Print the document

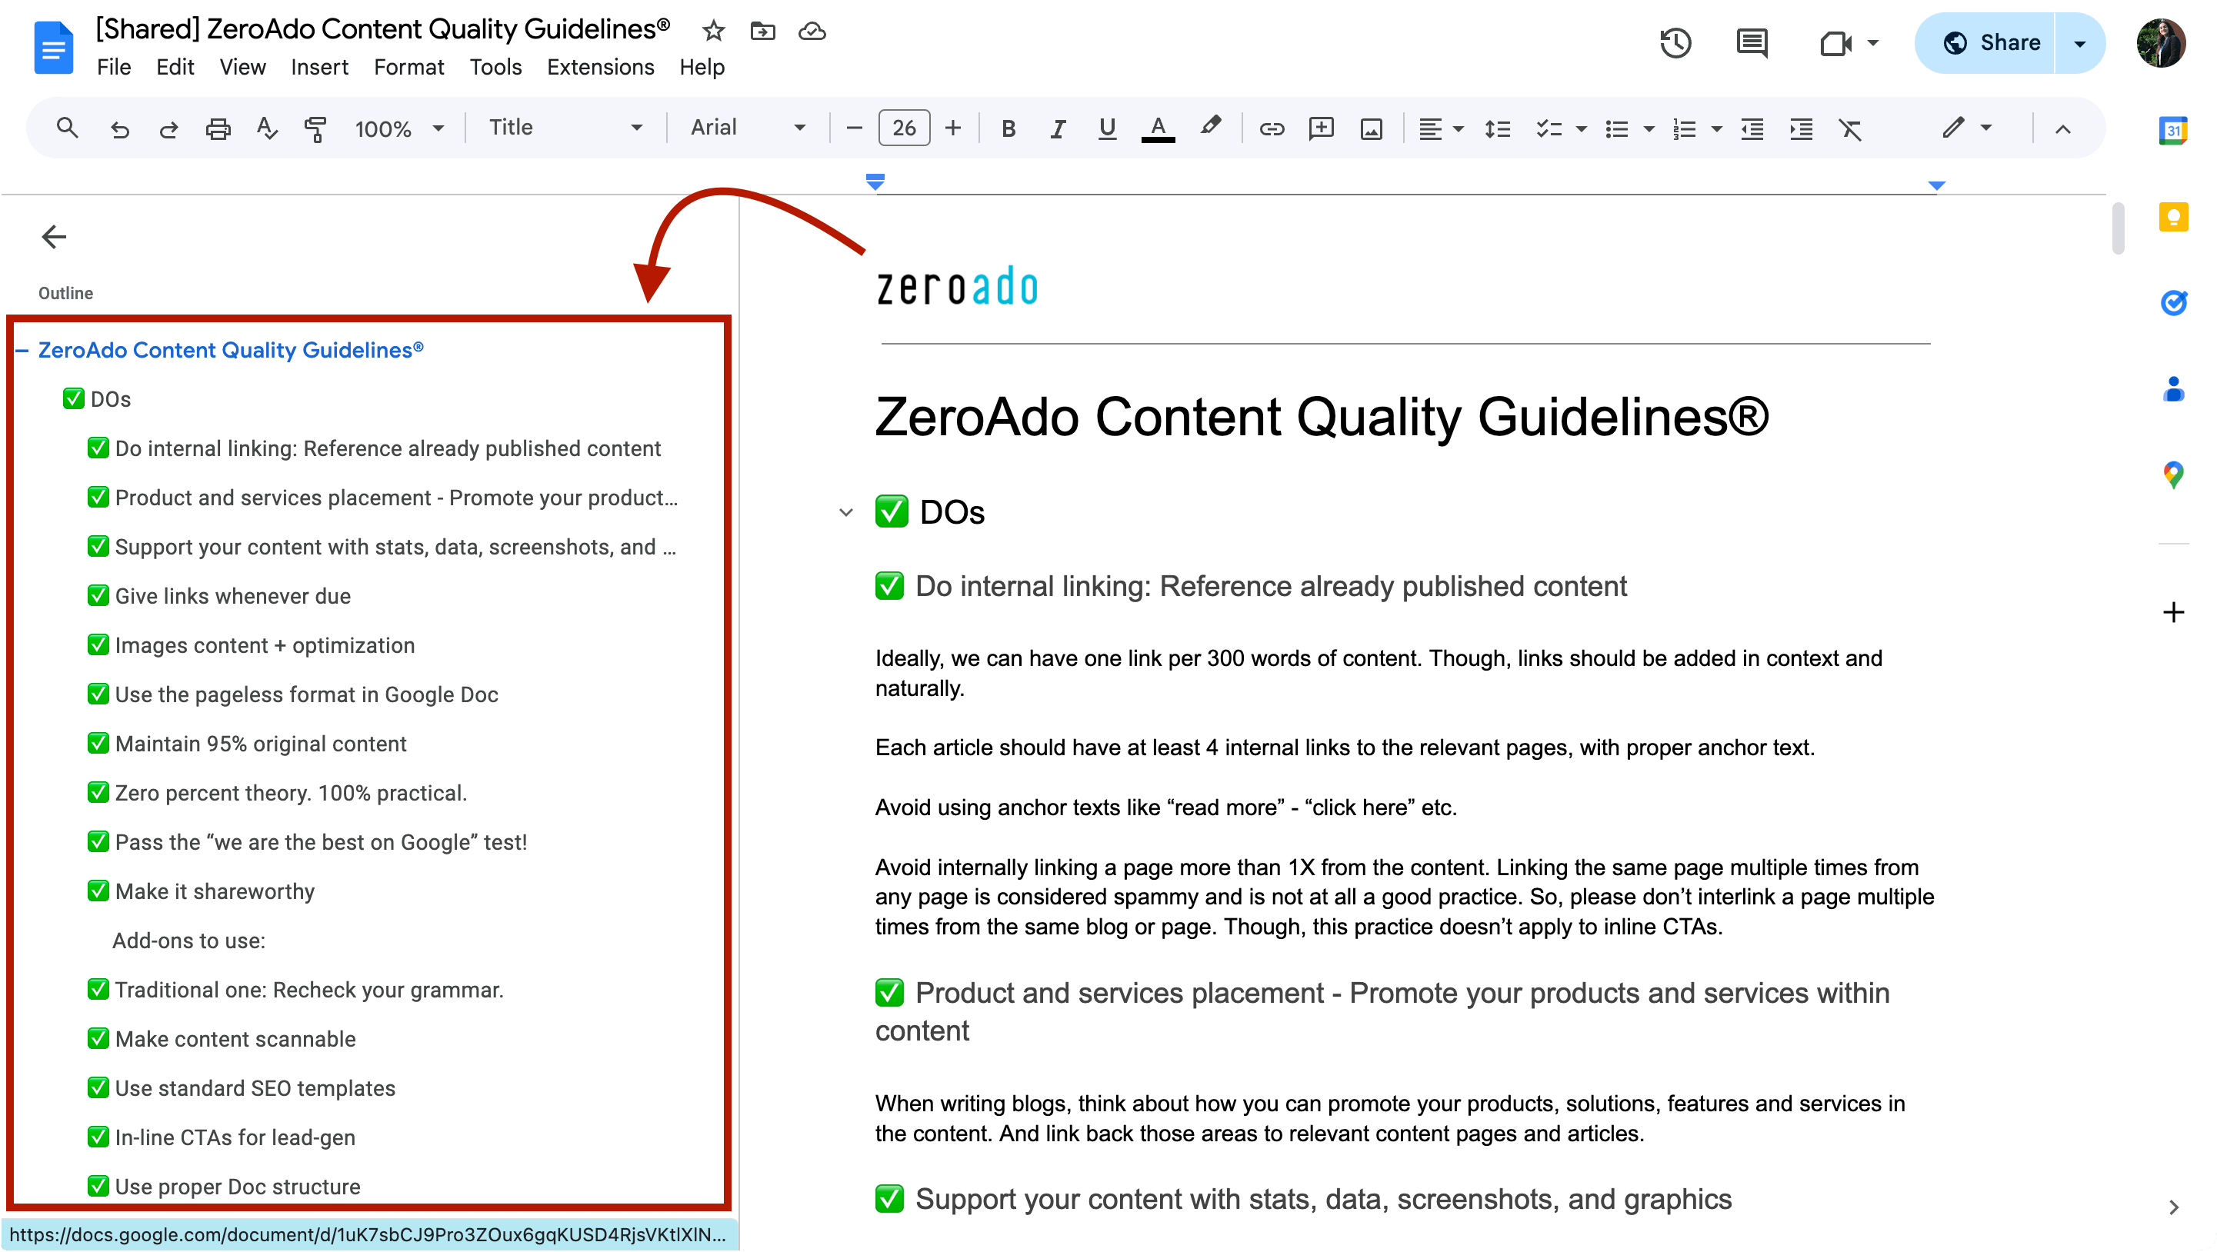[218, 129]
